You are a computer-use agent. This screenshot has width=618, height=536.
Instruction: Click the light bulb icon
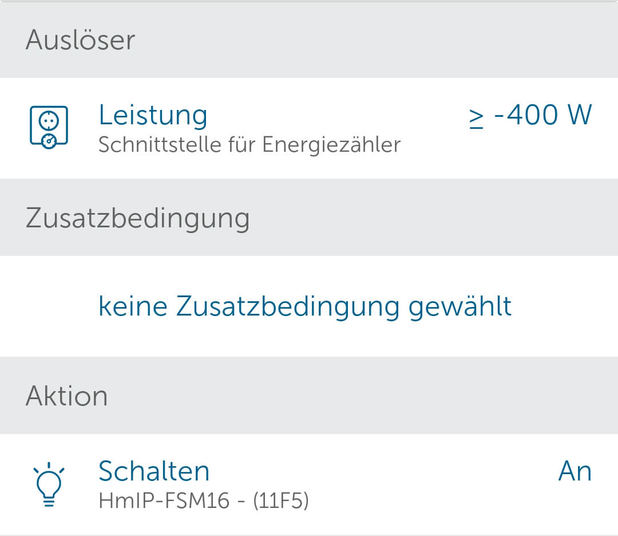pyautogui.click(x=49, y=484)
